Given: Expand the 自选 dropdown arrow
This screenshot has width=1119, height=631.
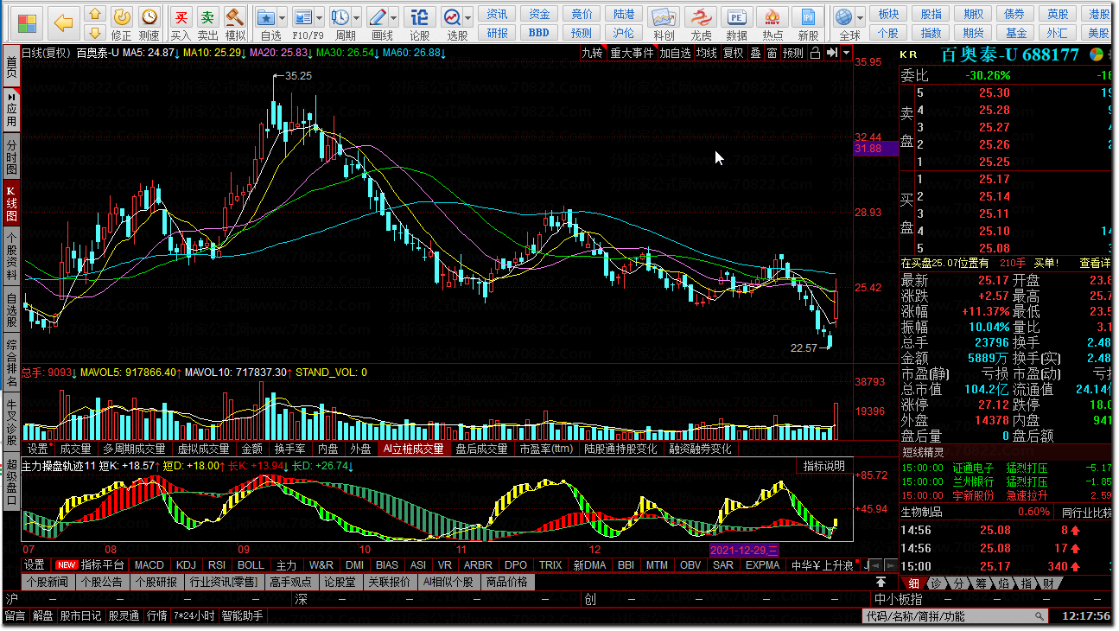Looking at the screenshot, I should click(283, 17).
